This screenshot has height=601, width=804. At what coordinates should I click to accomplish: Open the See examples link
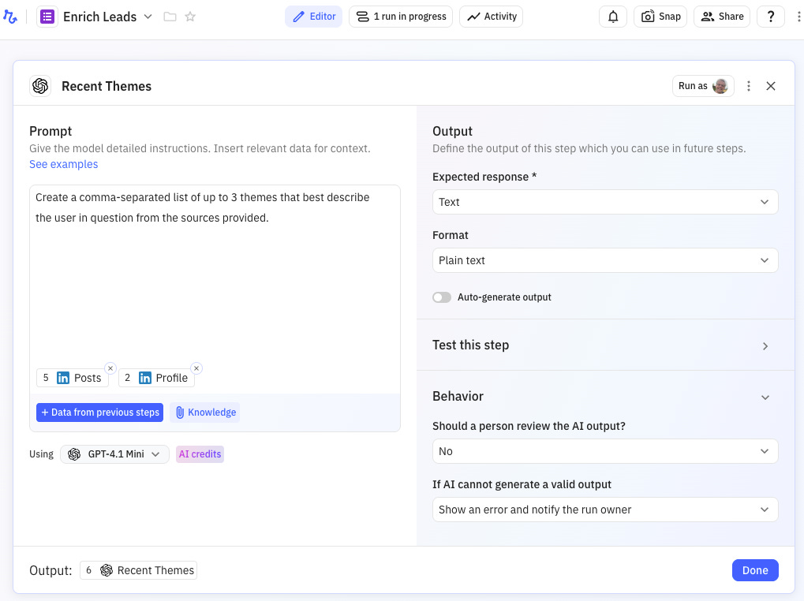(64, 164)
